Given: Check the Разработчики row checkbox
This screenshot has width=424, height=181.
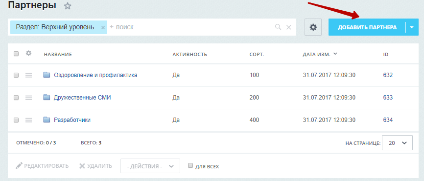Looking at the screenshot, I should coord(16,120).
